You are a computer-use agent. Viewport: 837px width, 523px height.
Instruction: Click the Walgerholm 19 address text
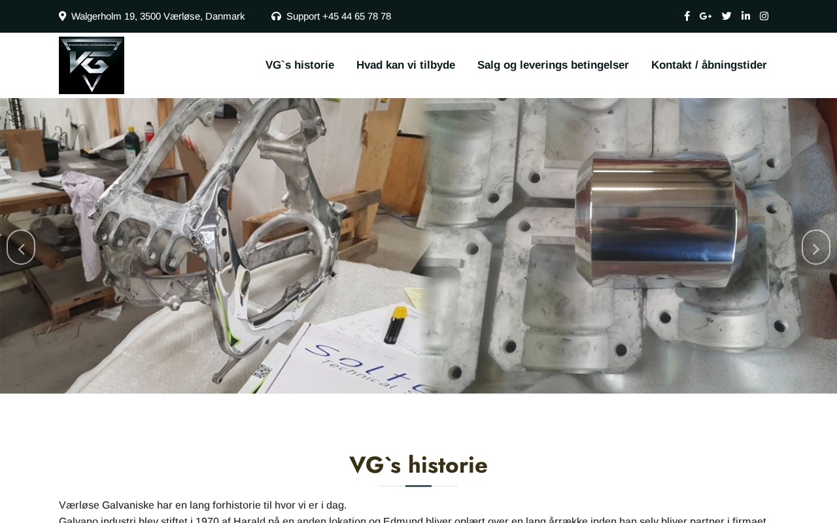click(158, 16)
